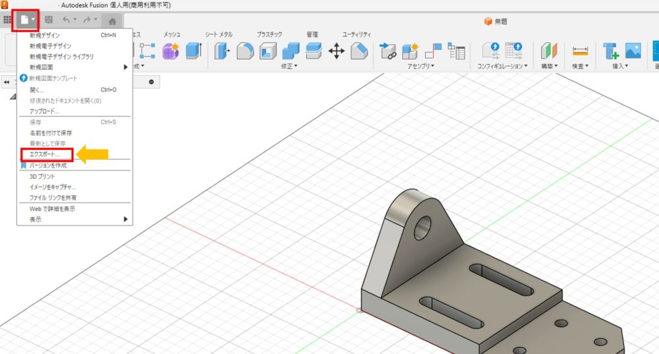Click the upper slot on the bracket base
The width and height of the screenshot is (659, 354).
point(501,279)
